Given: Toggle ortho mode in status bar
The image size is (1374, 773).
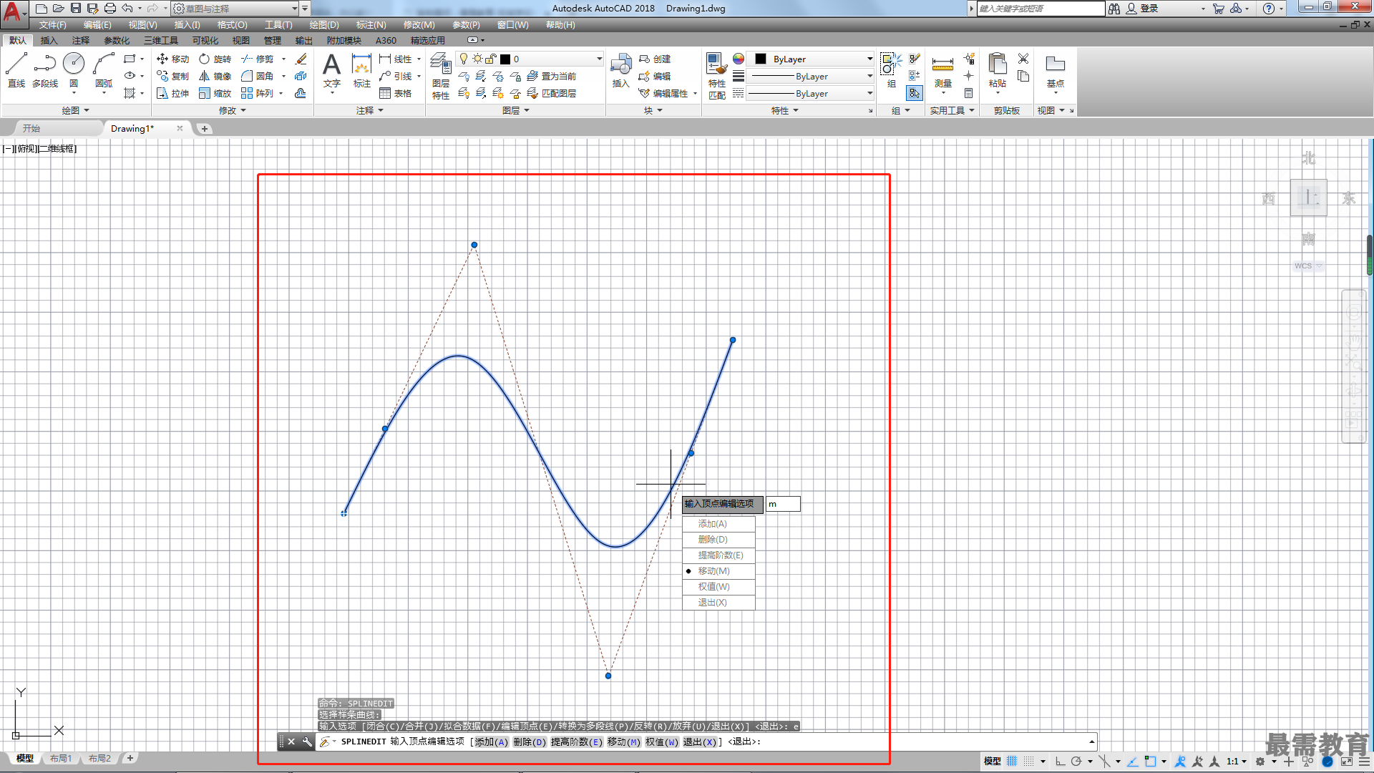Looking at the screenshot, I should (1060, 761).
